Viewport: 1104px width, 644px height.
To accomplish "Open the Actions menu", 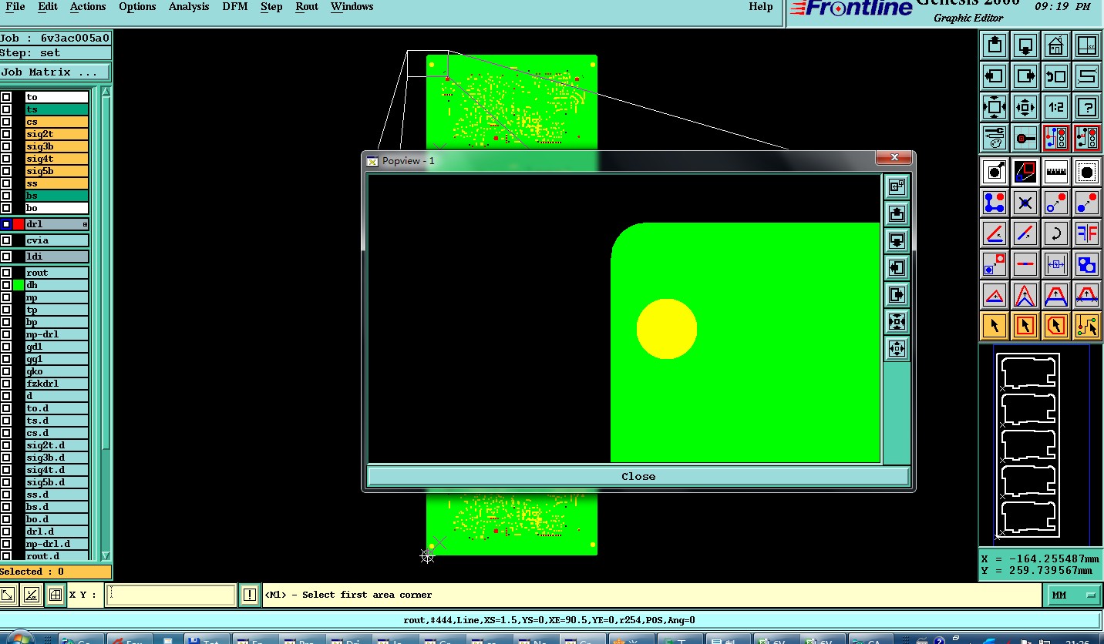I will (x=88, y=7).
